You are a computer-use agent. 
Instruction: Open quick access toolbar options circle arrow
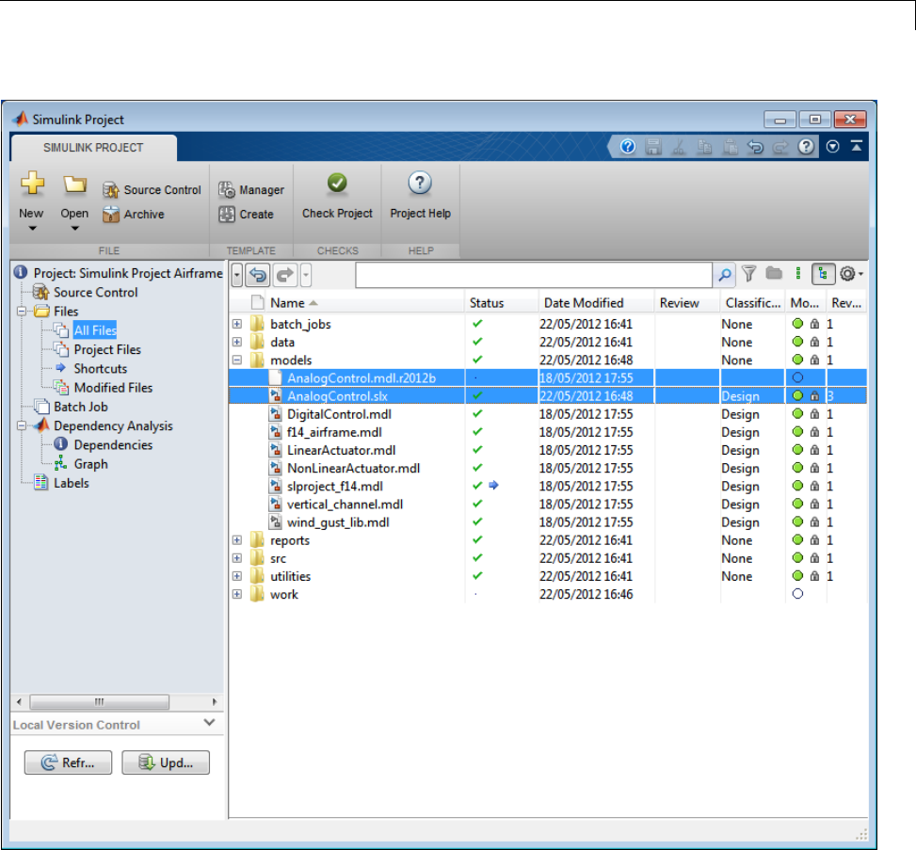pyautogui.click(x=833, y=146)
